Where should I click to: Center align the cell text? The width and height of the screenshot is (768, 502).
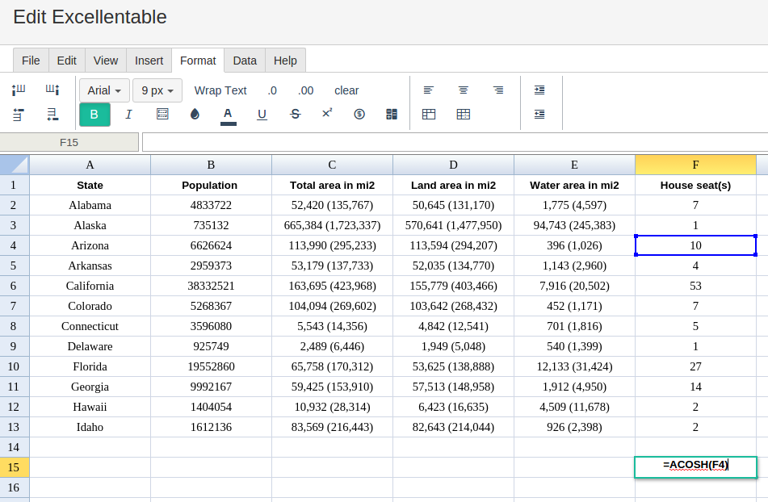click(464, 90)
